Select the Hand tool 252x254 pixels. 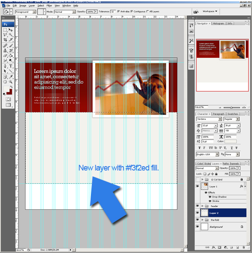[x=5, y=82]
